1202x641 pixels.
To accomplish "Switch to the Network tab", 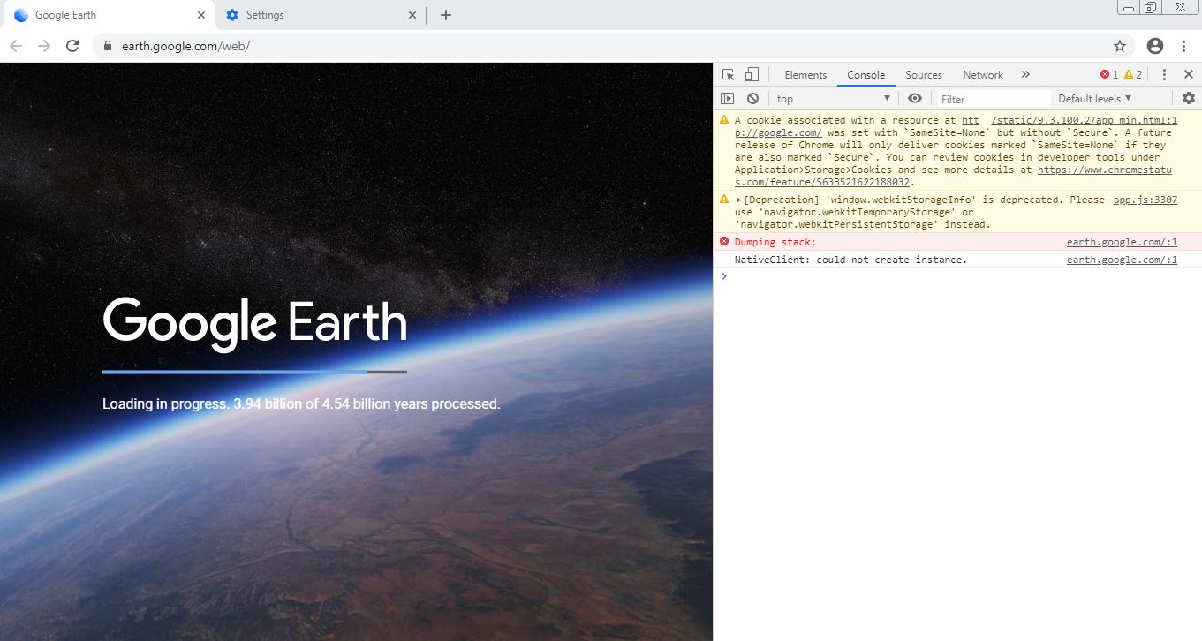I will 983,75.
